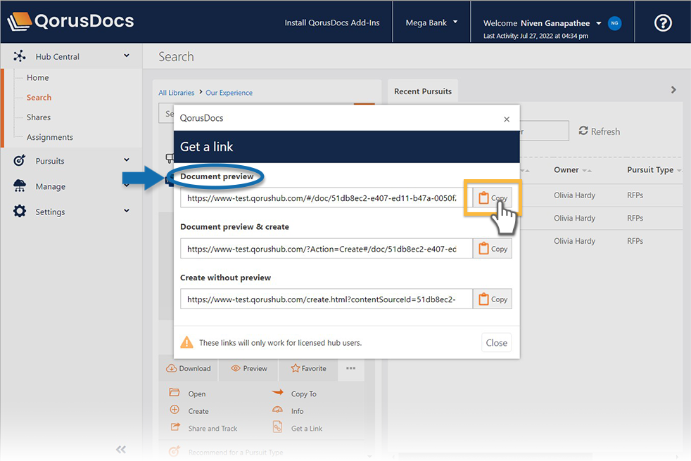This screenshot has width=691, height=461.
Task: Click the Pursuits target icon
Action: click(x=20, y=160)
